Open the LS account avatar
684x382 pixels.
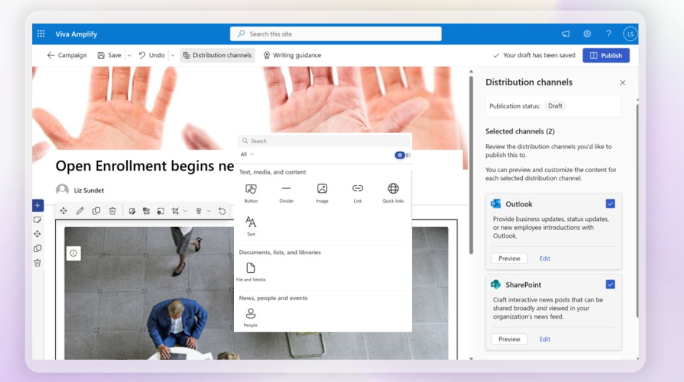(x=630, y=33)
